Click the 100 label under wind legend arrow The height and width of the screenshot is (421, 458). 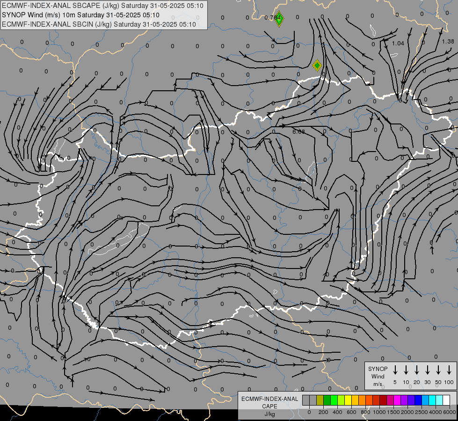click(x=449, y=382)
